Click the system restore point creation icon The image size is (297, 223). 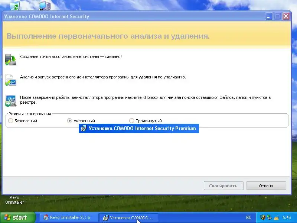[x=11, y=60]
